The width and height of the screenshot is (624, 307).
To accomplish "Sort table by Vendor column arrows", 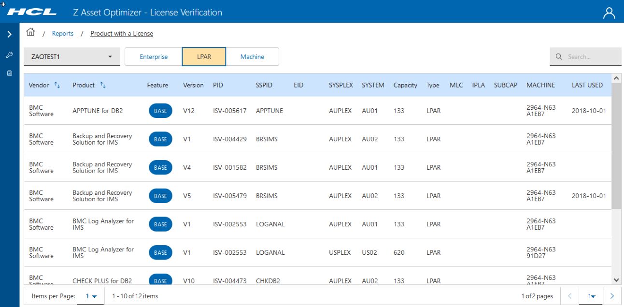I will click(57, 85).
